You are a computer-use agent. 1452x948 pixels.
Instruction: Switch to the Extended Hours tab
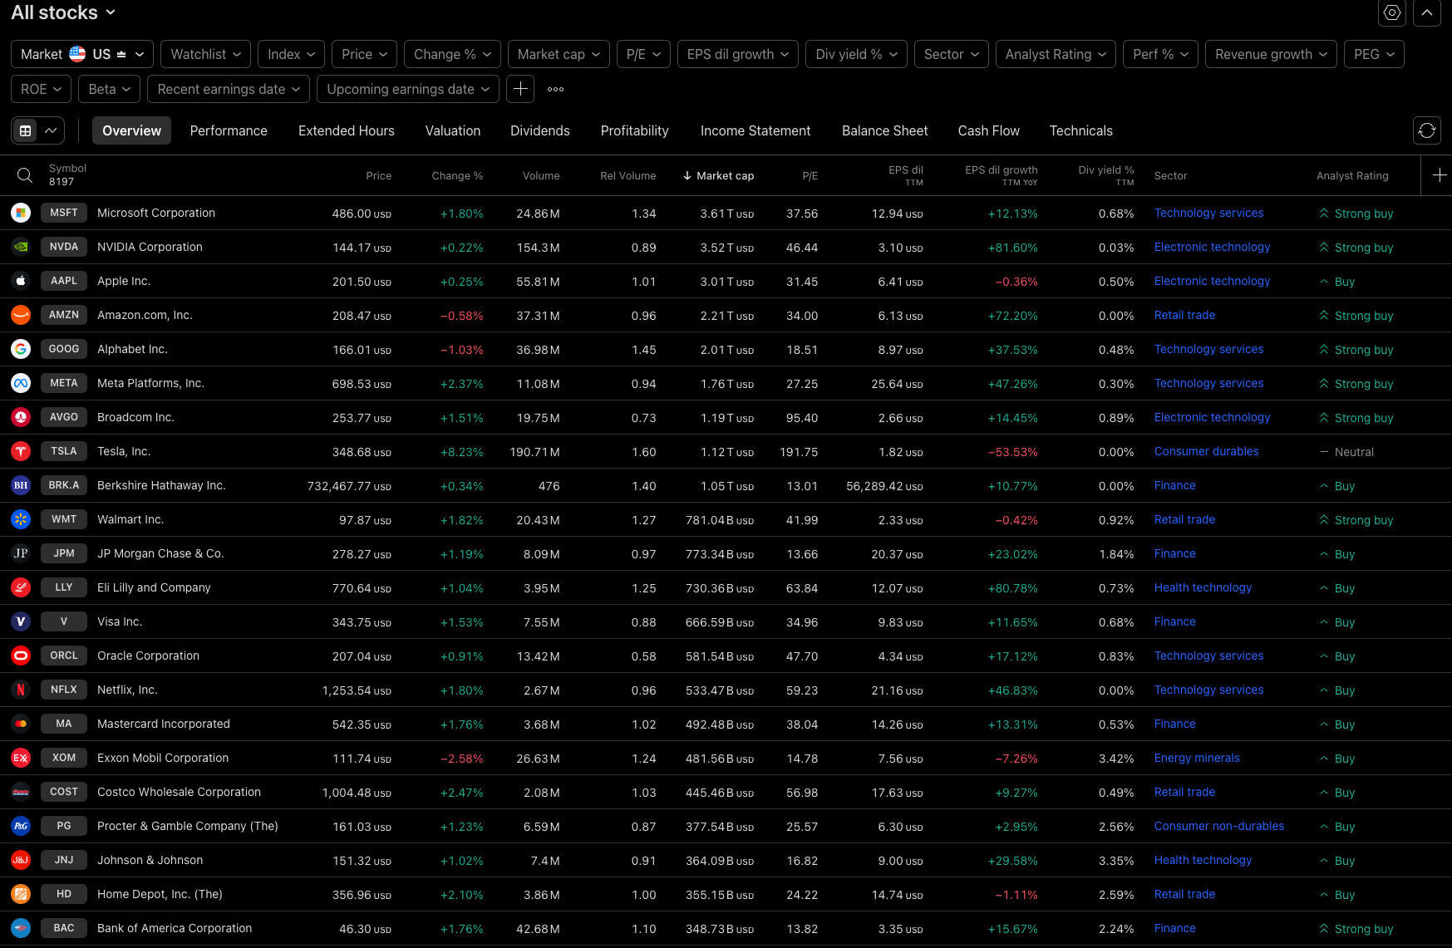point(347,130)
